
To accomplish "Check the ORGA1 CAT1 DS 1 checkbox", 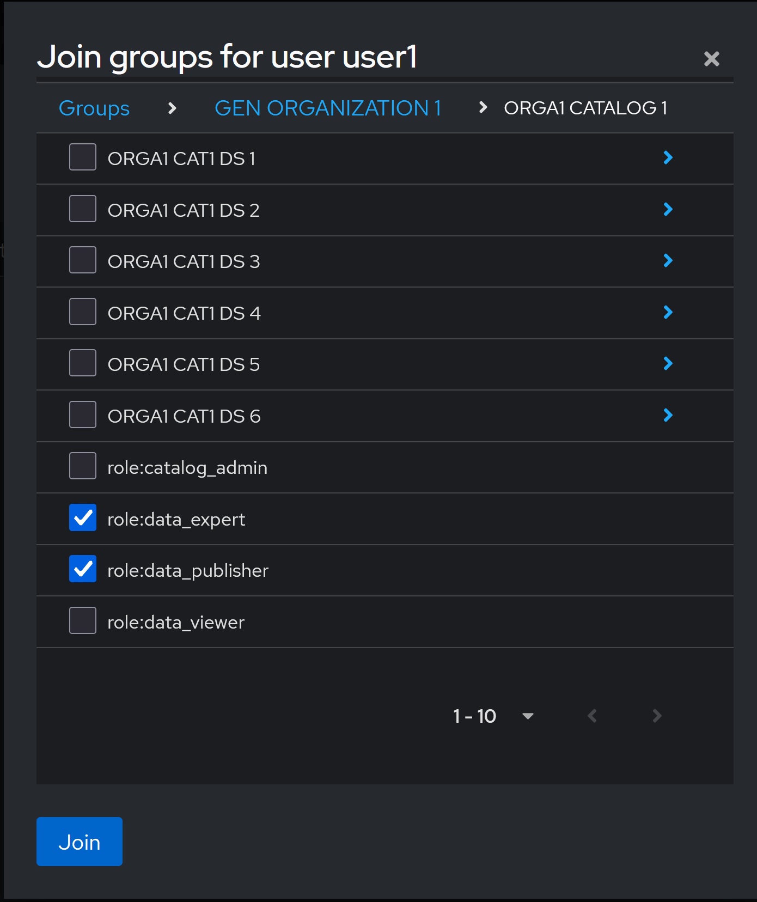I will tap(83, 157).
